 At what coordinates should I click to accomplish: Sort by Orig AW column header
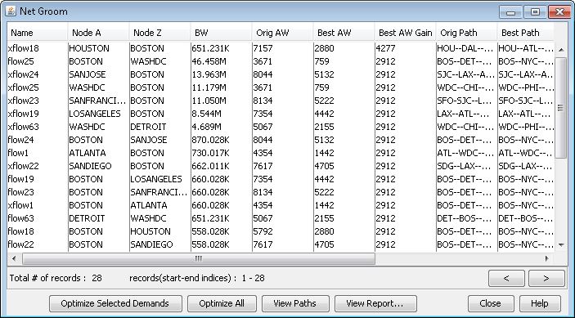pos(282,33)
